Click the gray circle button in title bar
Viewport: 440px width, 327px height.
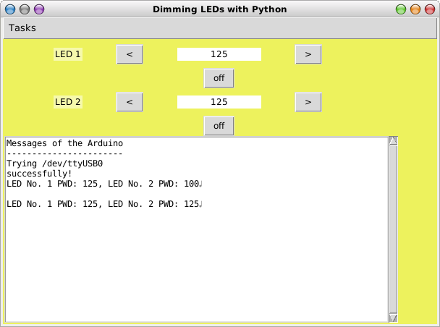[x=25, y=9]
